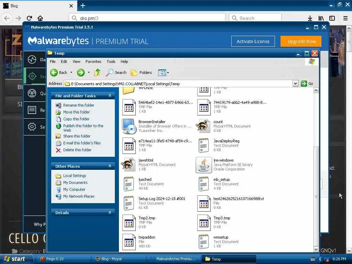
Task: Open the Views toolbar button
Action: click(x=162, y=73)
